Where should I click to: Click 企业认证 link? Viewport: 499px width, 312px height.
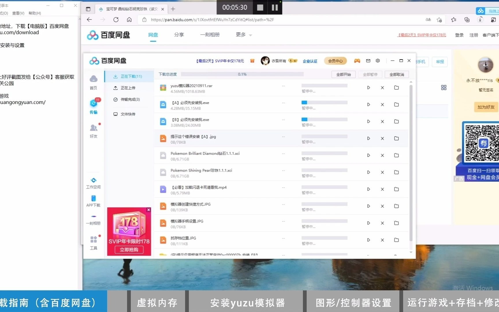[310, 61]
